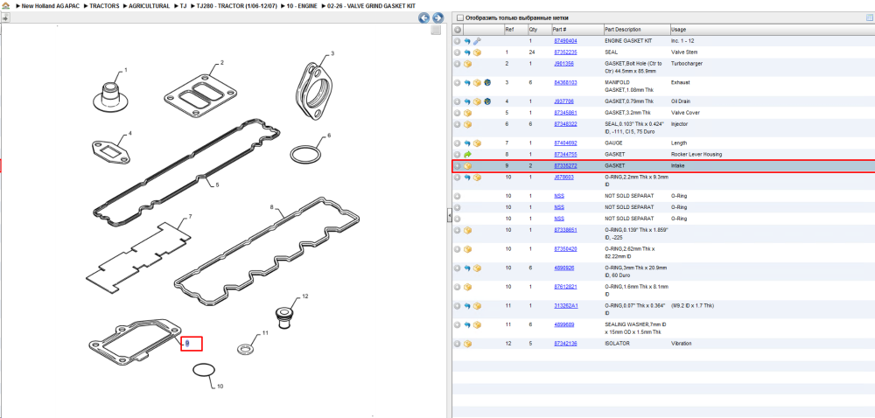Click the box icon on the 87350420 row
The height and width of the screenshot is (418, 875).
coord(467,249)
